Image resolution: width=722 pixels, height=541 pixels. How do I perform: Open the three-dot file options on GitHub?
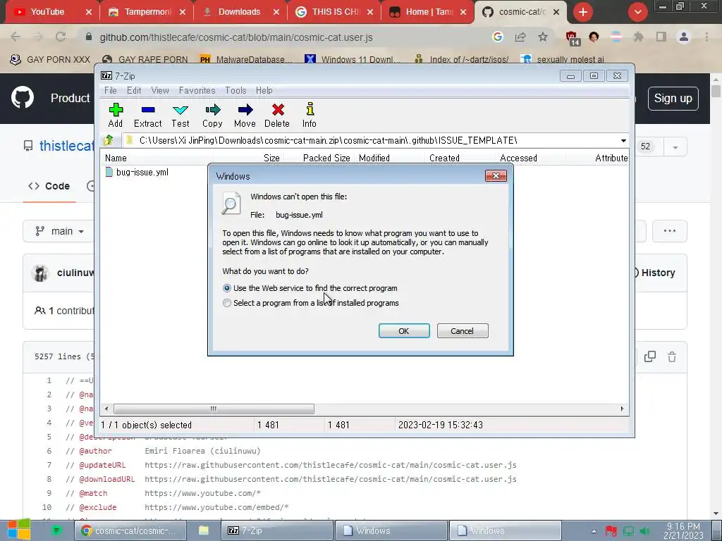(x=670, y=231)
